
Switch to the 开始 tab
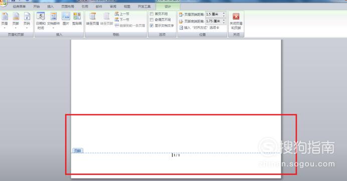[x=36, y=7]
